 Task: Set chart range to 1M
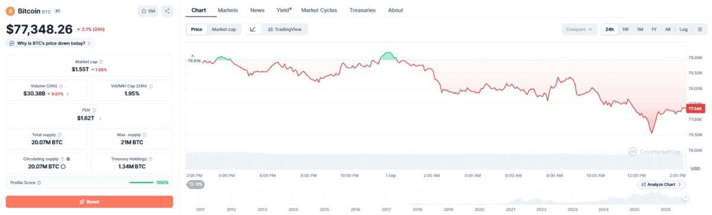click(x=640, y=29)
